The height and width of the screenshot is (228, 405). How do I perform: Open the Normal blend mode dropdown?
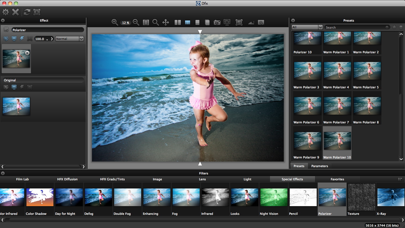[x=69, y=39]
